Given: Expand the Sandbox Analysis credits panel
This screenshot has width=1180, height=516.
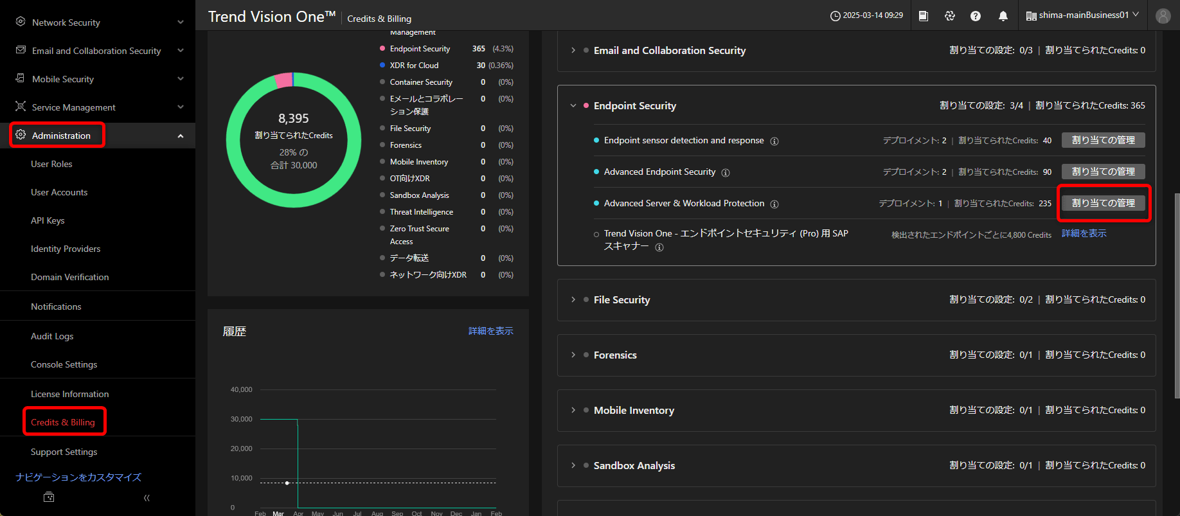Looking at the screenshot, I should [573, 465].
